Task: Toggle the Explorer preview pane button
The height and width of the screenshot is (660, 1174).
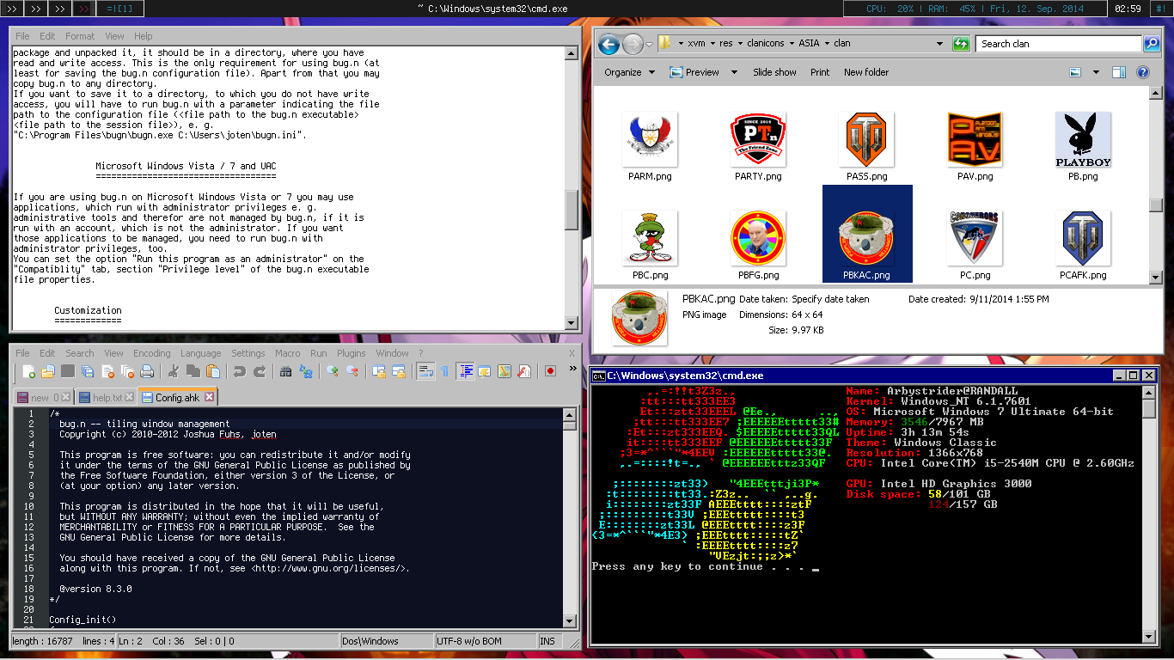Action: (x=1118, y=72)
